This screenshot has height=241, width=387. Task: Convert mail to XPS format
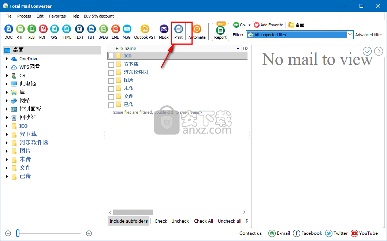click(54, 32)
